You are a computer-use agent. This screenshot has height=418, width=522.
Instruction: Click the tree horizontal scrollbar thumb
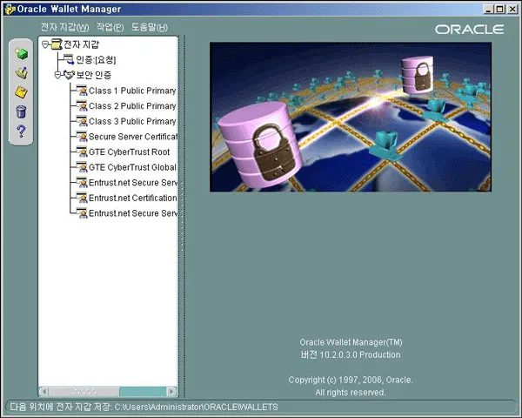84,391
